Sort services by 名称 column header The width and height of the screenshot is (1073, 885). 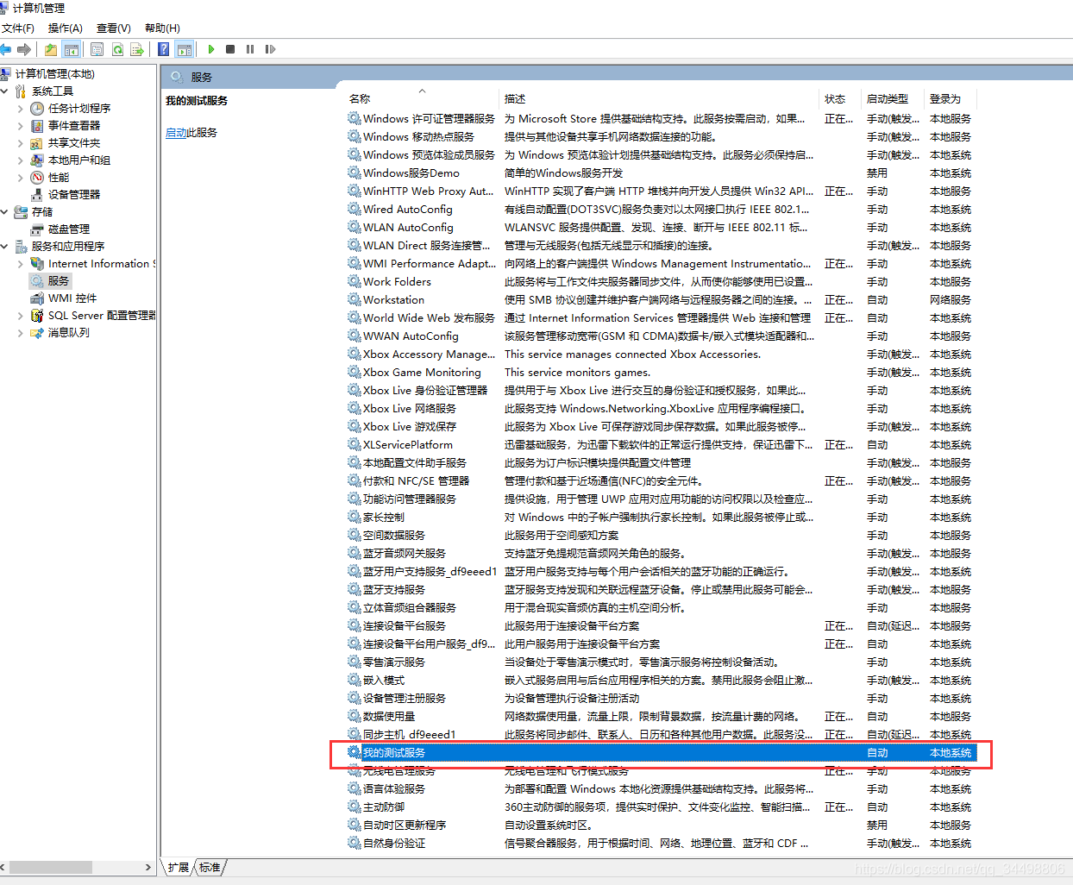(x=360, y=99)
